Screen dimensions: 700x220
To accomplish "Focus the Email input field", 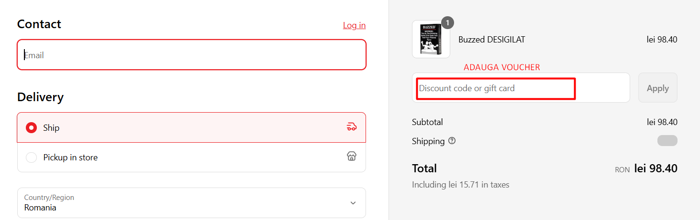I will point(191,55).
